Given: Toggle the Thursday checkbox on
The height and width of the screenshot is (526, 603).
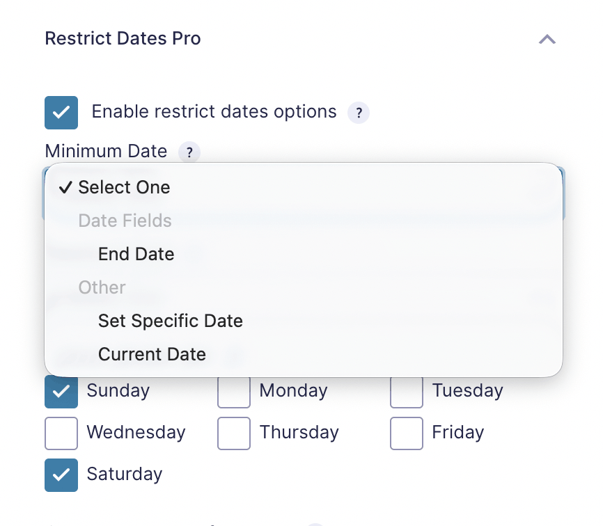Looking at the screenshot, I should pos(234,433).
